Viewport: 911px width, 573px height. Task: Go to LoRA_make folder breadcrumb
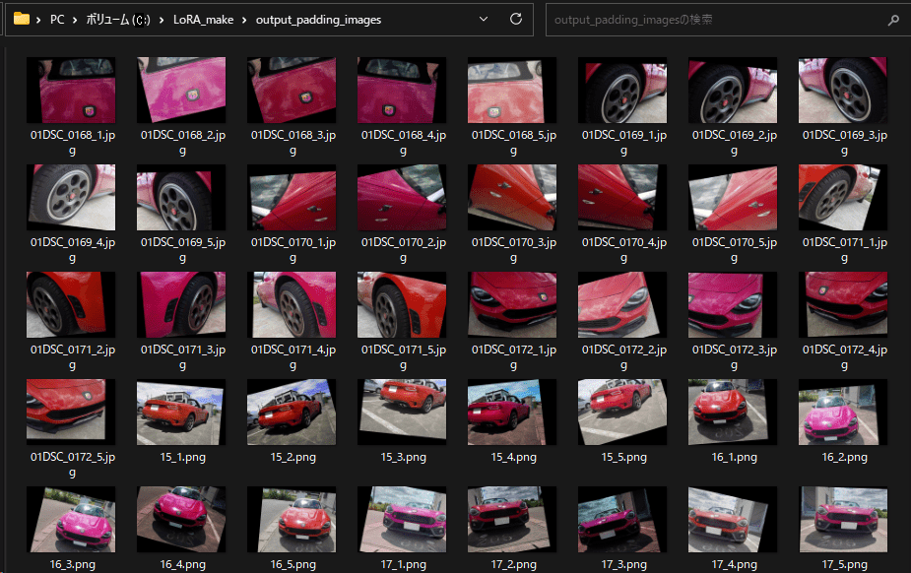pos(205,20)
